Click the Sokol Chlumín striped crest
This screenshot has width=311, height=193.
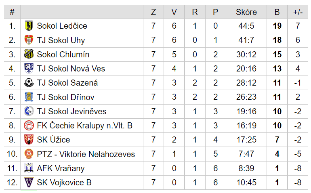coord(29,54)
